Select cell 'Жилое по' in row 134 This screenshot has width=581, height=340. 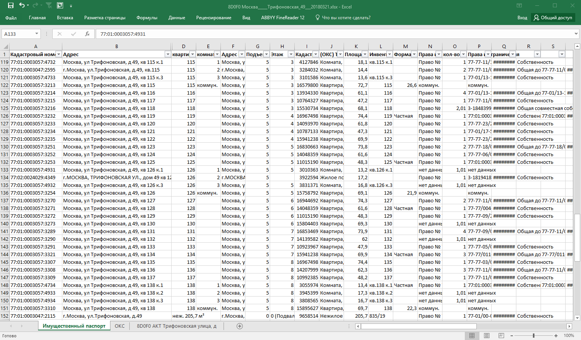pos(331,177)
